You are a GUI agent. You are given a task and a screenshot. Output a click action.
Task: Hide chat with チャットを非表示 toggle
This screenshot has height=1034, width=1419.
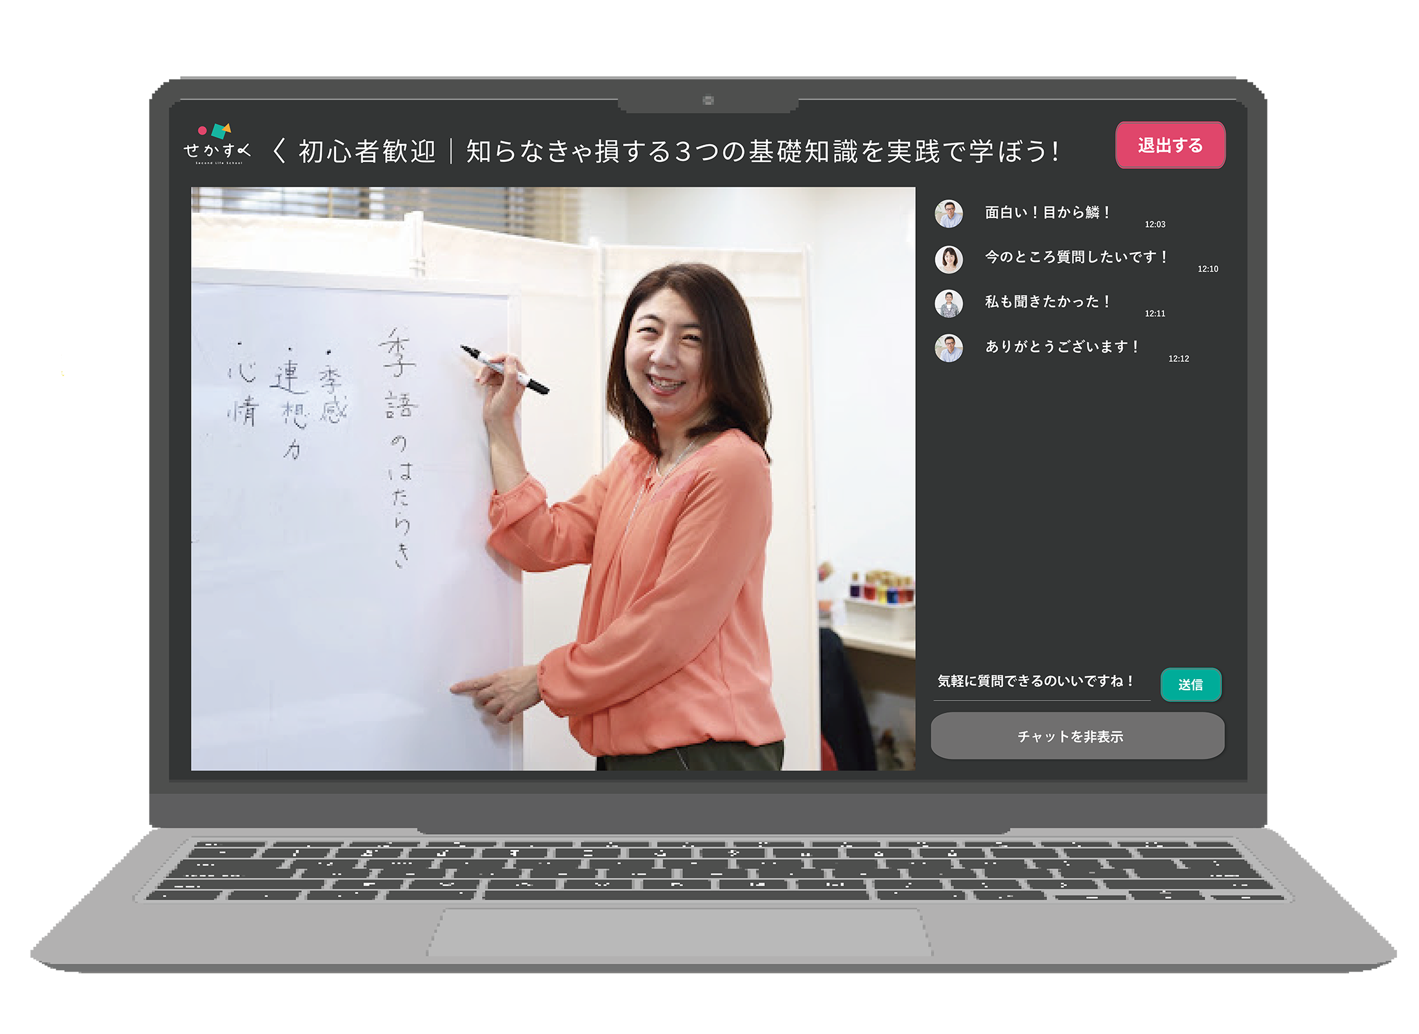click(x=1077, y=736)
